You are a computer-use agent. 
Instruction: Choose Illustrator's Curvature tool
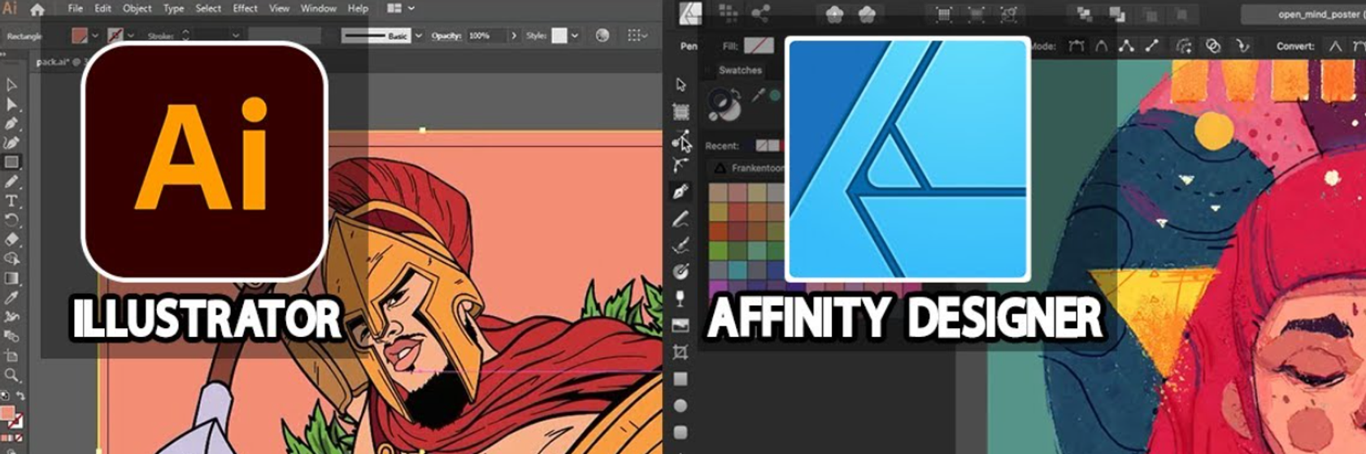(11, 143)
